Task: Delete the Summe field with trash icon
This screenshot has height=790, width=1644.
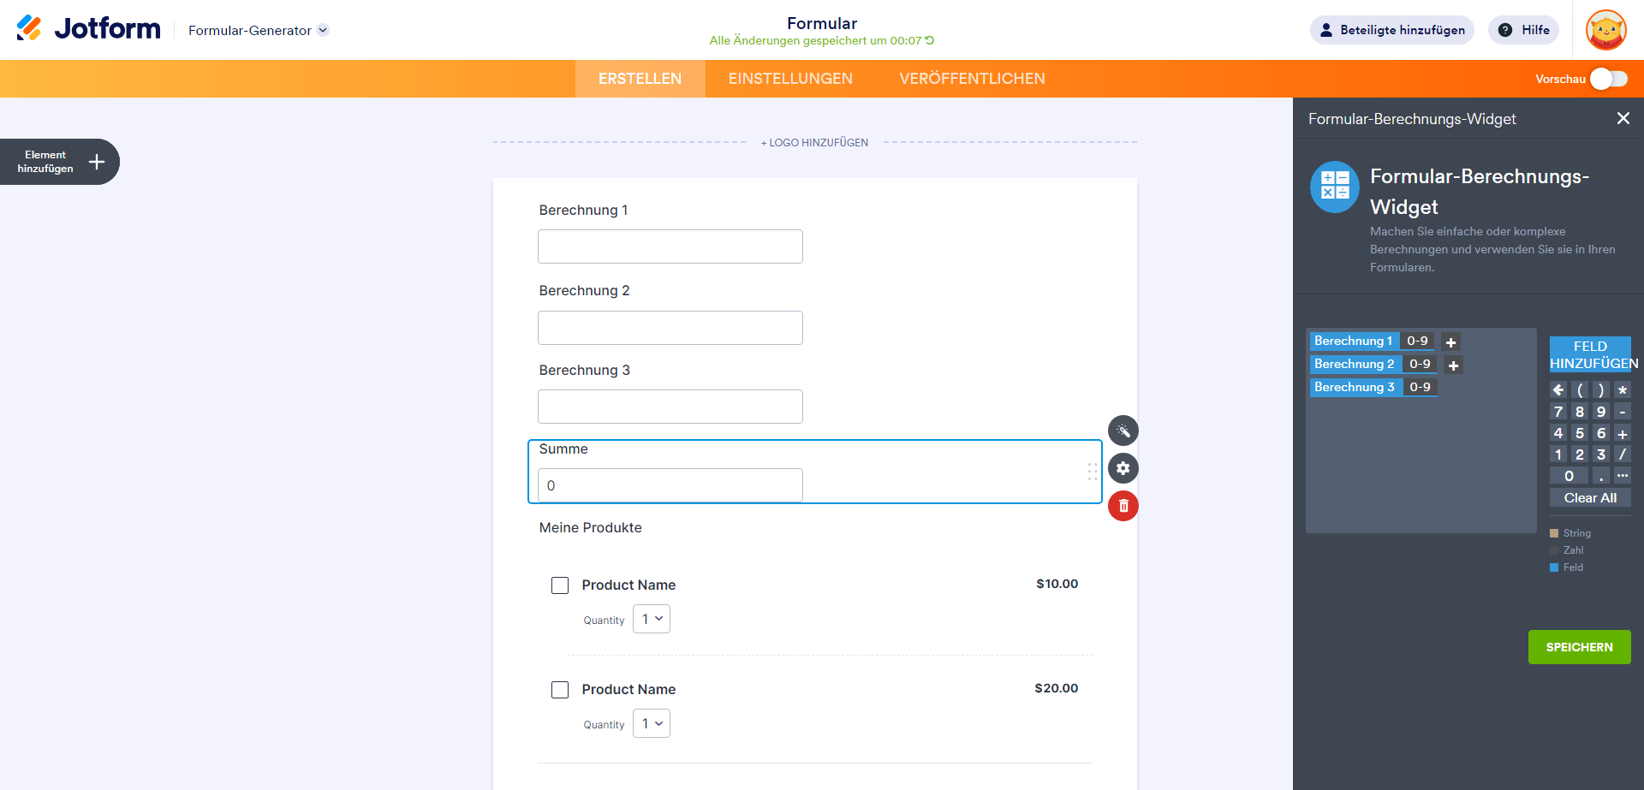Action: [1123, 506]
